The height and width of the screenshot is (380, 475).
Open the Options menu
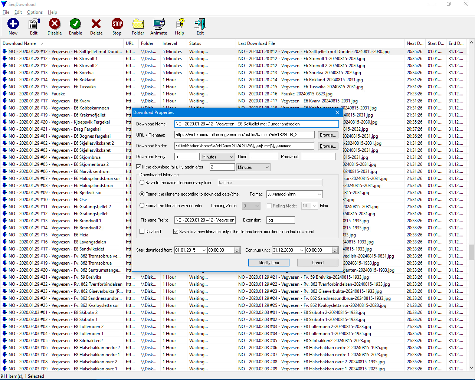click(35, 12)
